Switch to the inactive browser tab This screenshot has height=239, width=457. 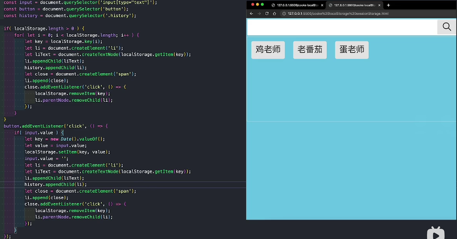pos(297,5)
